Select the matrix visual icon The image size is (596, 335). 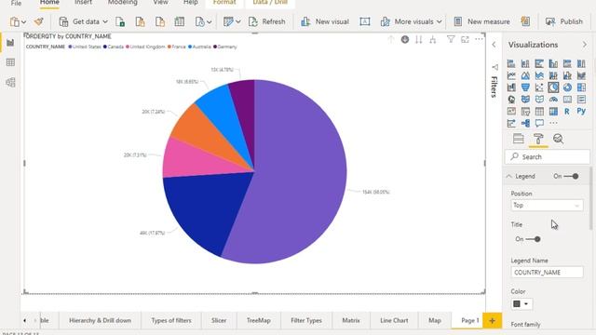pyautogui.click(x=553, y=112)
